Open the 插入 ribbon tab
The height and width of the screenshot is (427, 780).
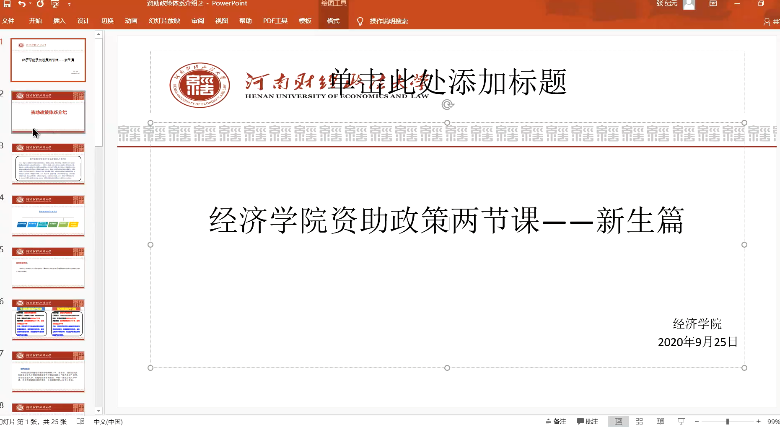[x=59, y=21]
